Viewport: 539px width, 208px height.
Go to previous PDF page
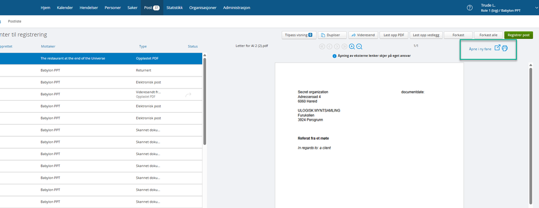329,47
